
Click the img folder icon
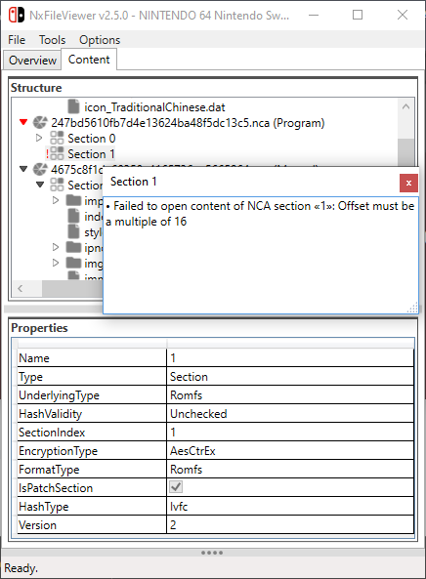click(73, 263)
